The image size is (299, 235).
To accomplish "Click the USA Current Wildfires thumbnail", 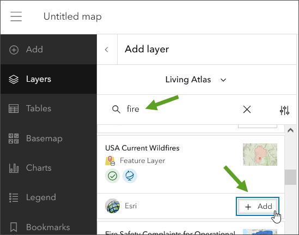I will 260,154.
